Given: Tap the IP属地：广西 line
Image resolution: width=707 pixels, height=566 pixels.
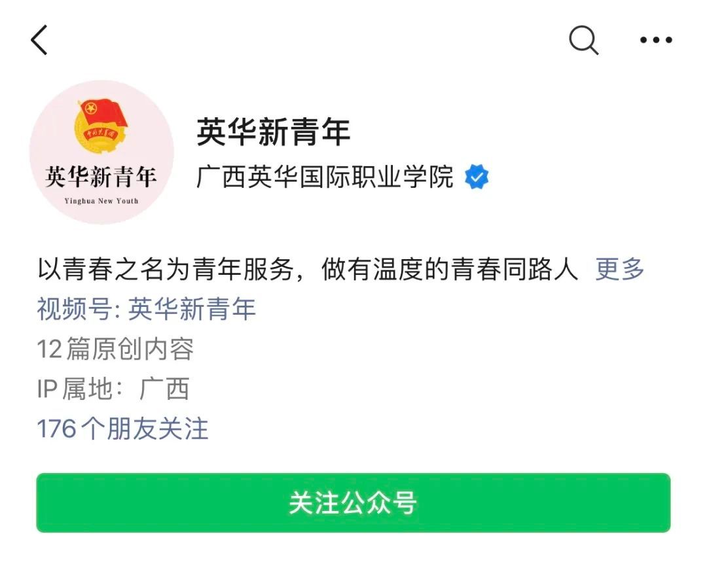Looking at the screenshot, I should pos(113,389).
